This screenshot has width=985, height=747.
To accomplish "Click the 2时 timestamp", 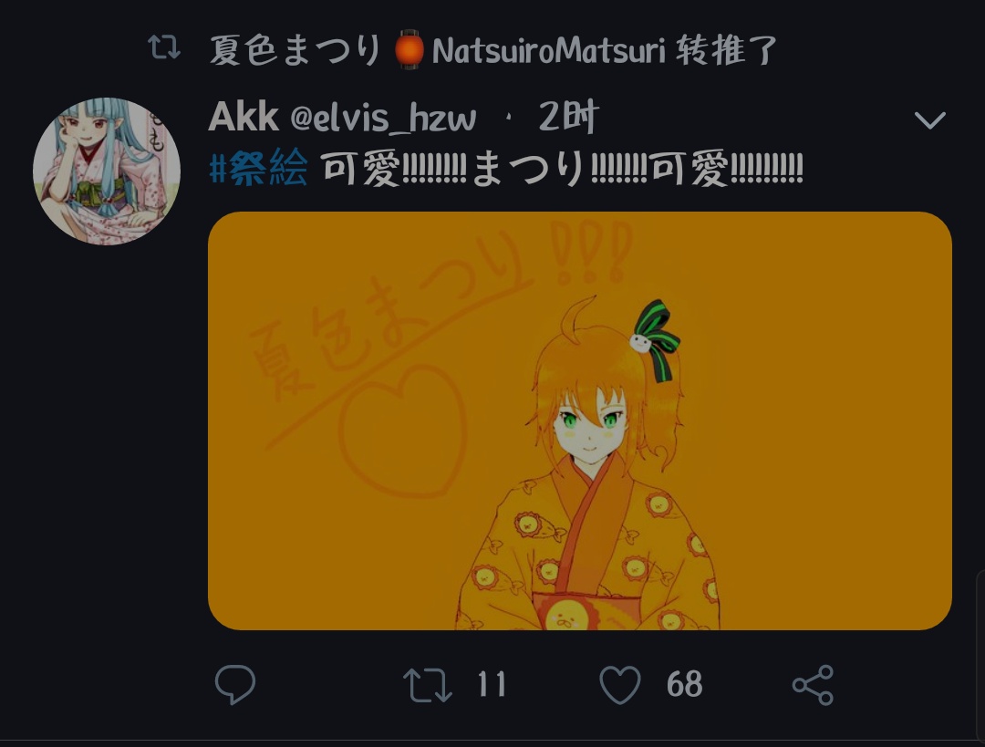I will tap(568, 117).
